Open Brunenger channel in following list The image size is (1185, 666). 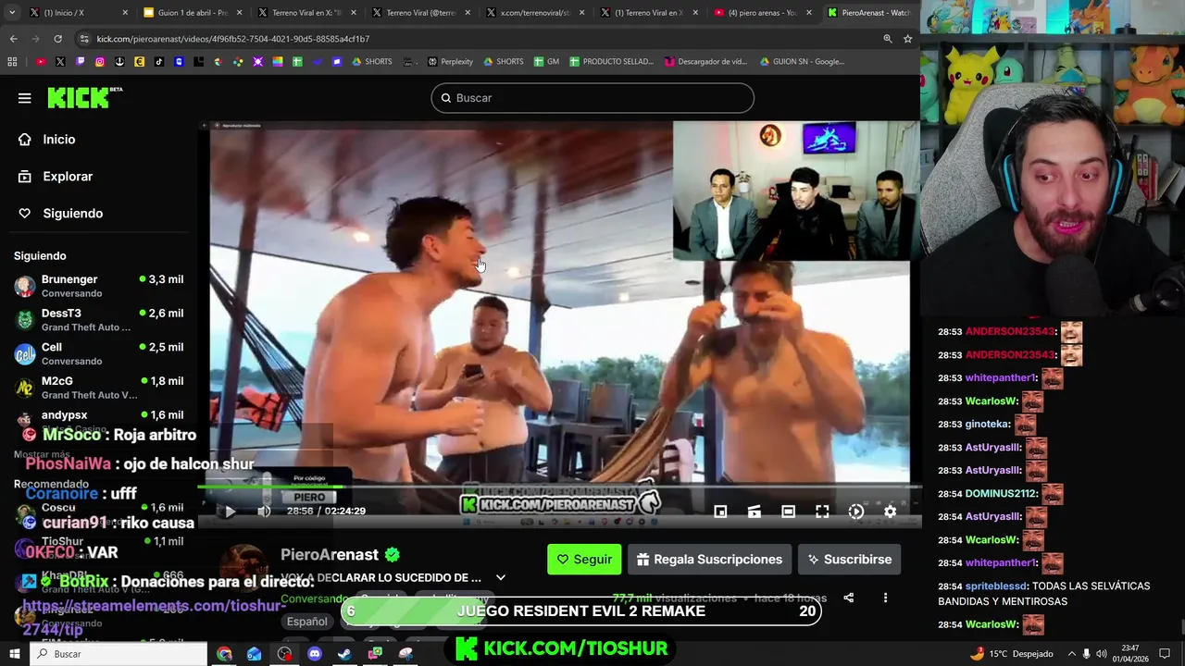click(98, 286)
